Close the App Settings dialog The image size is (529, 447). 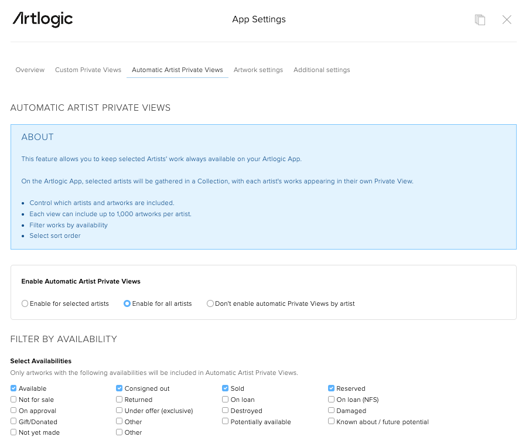(x=507, y=20)
